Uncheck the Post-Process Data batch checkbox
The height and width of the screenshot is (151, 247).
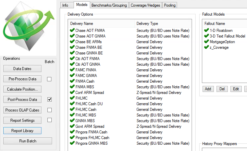pyautogui.click(x=49, y=100)
